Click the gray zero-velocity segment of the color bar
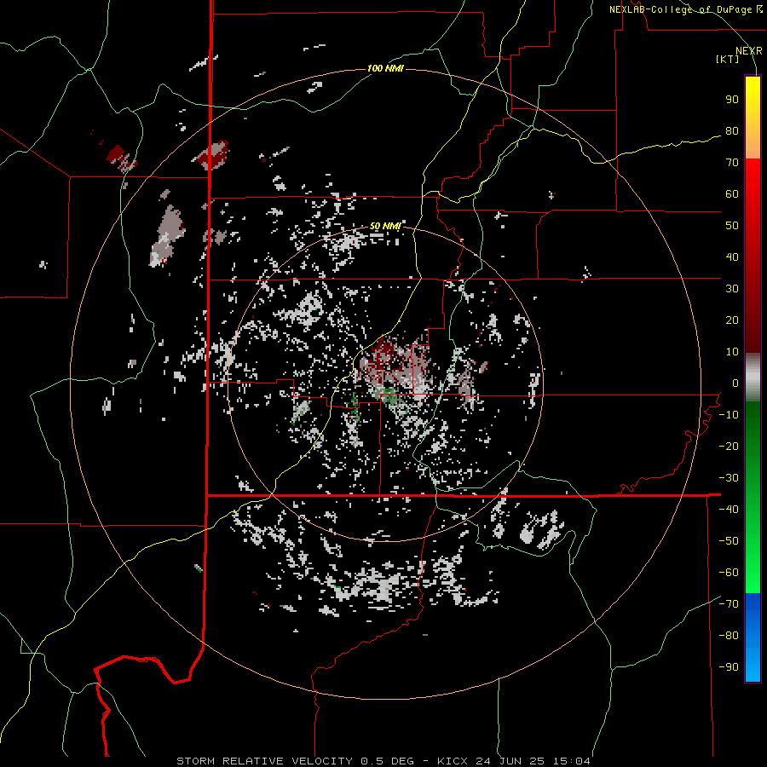Image resolution: width=767 pixels, height=767 pixels. [753, 378]
